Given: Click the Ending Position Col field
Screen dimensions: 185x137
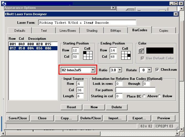Looking at the screenshot, I should point(113,57).
